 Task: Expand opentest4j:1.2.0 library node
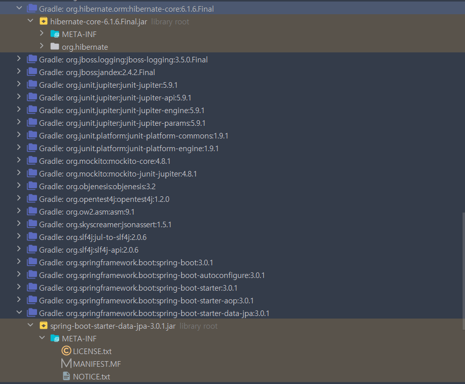[19, 198]
